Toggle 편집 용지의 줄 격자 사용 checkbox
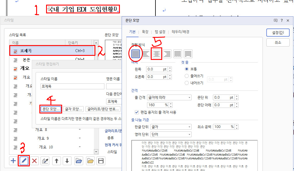This screenshot has width=294, height=171. coord(137,112)
